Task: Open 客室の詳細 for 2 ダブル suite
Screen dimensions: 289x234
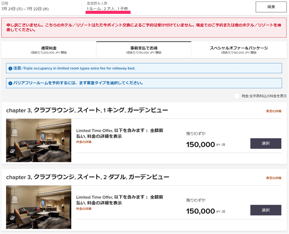Action: click(x=274, y=178)
